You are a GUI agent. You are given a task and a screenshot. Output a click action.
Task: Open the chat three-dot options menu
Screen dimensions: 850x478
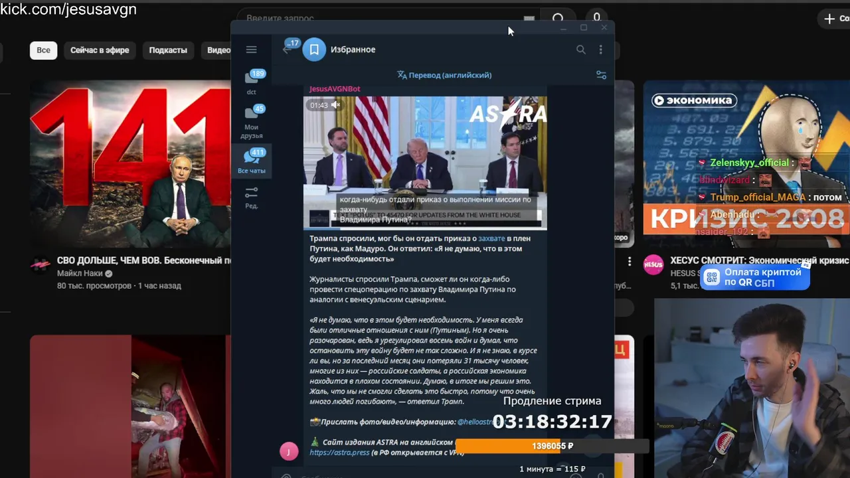pos(600,50)
